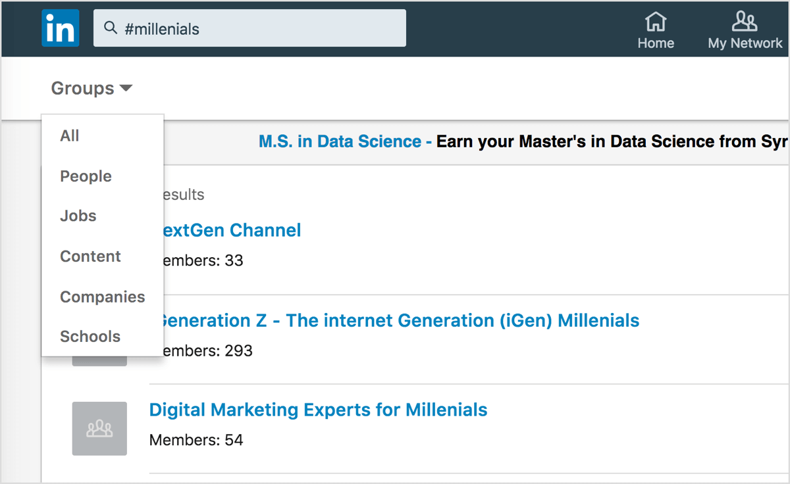Viewport: 790px width, 484px height.
Task: Select All from the filter menu
Action: pyautogui.click(x=70, y=136)
